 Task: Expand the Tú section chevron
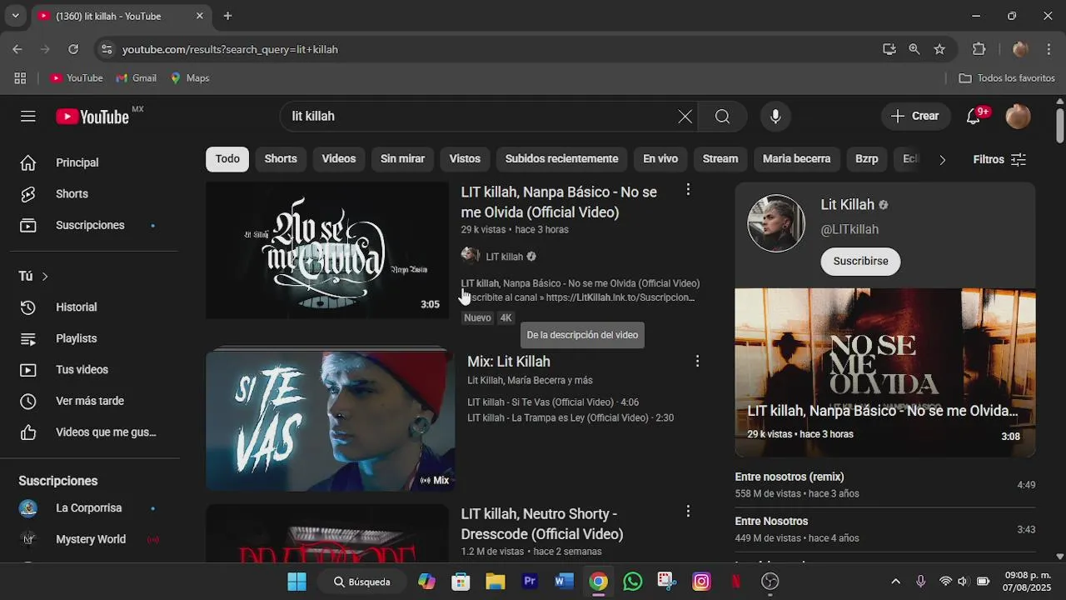pos(45,276)
